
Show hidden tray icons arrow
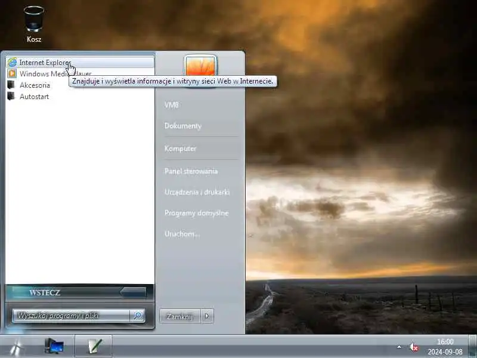click(399, 347)
